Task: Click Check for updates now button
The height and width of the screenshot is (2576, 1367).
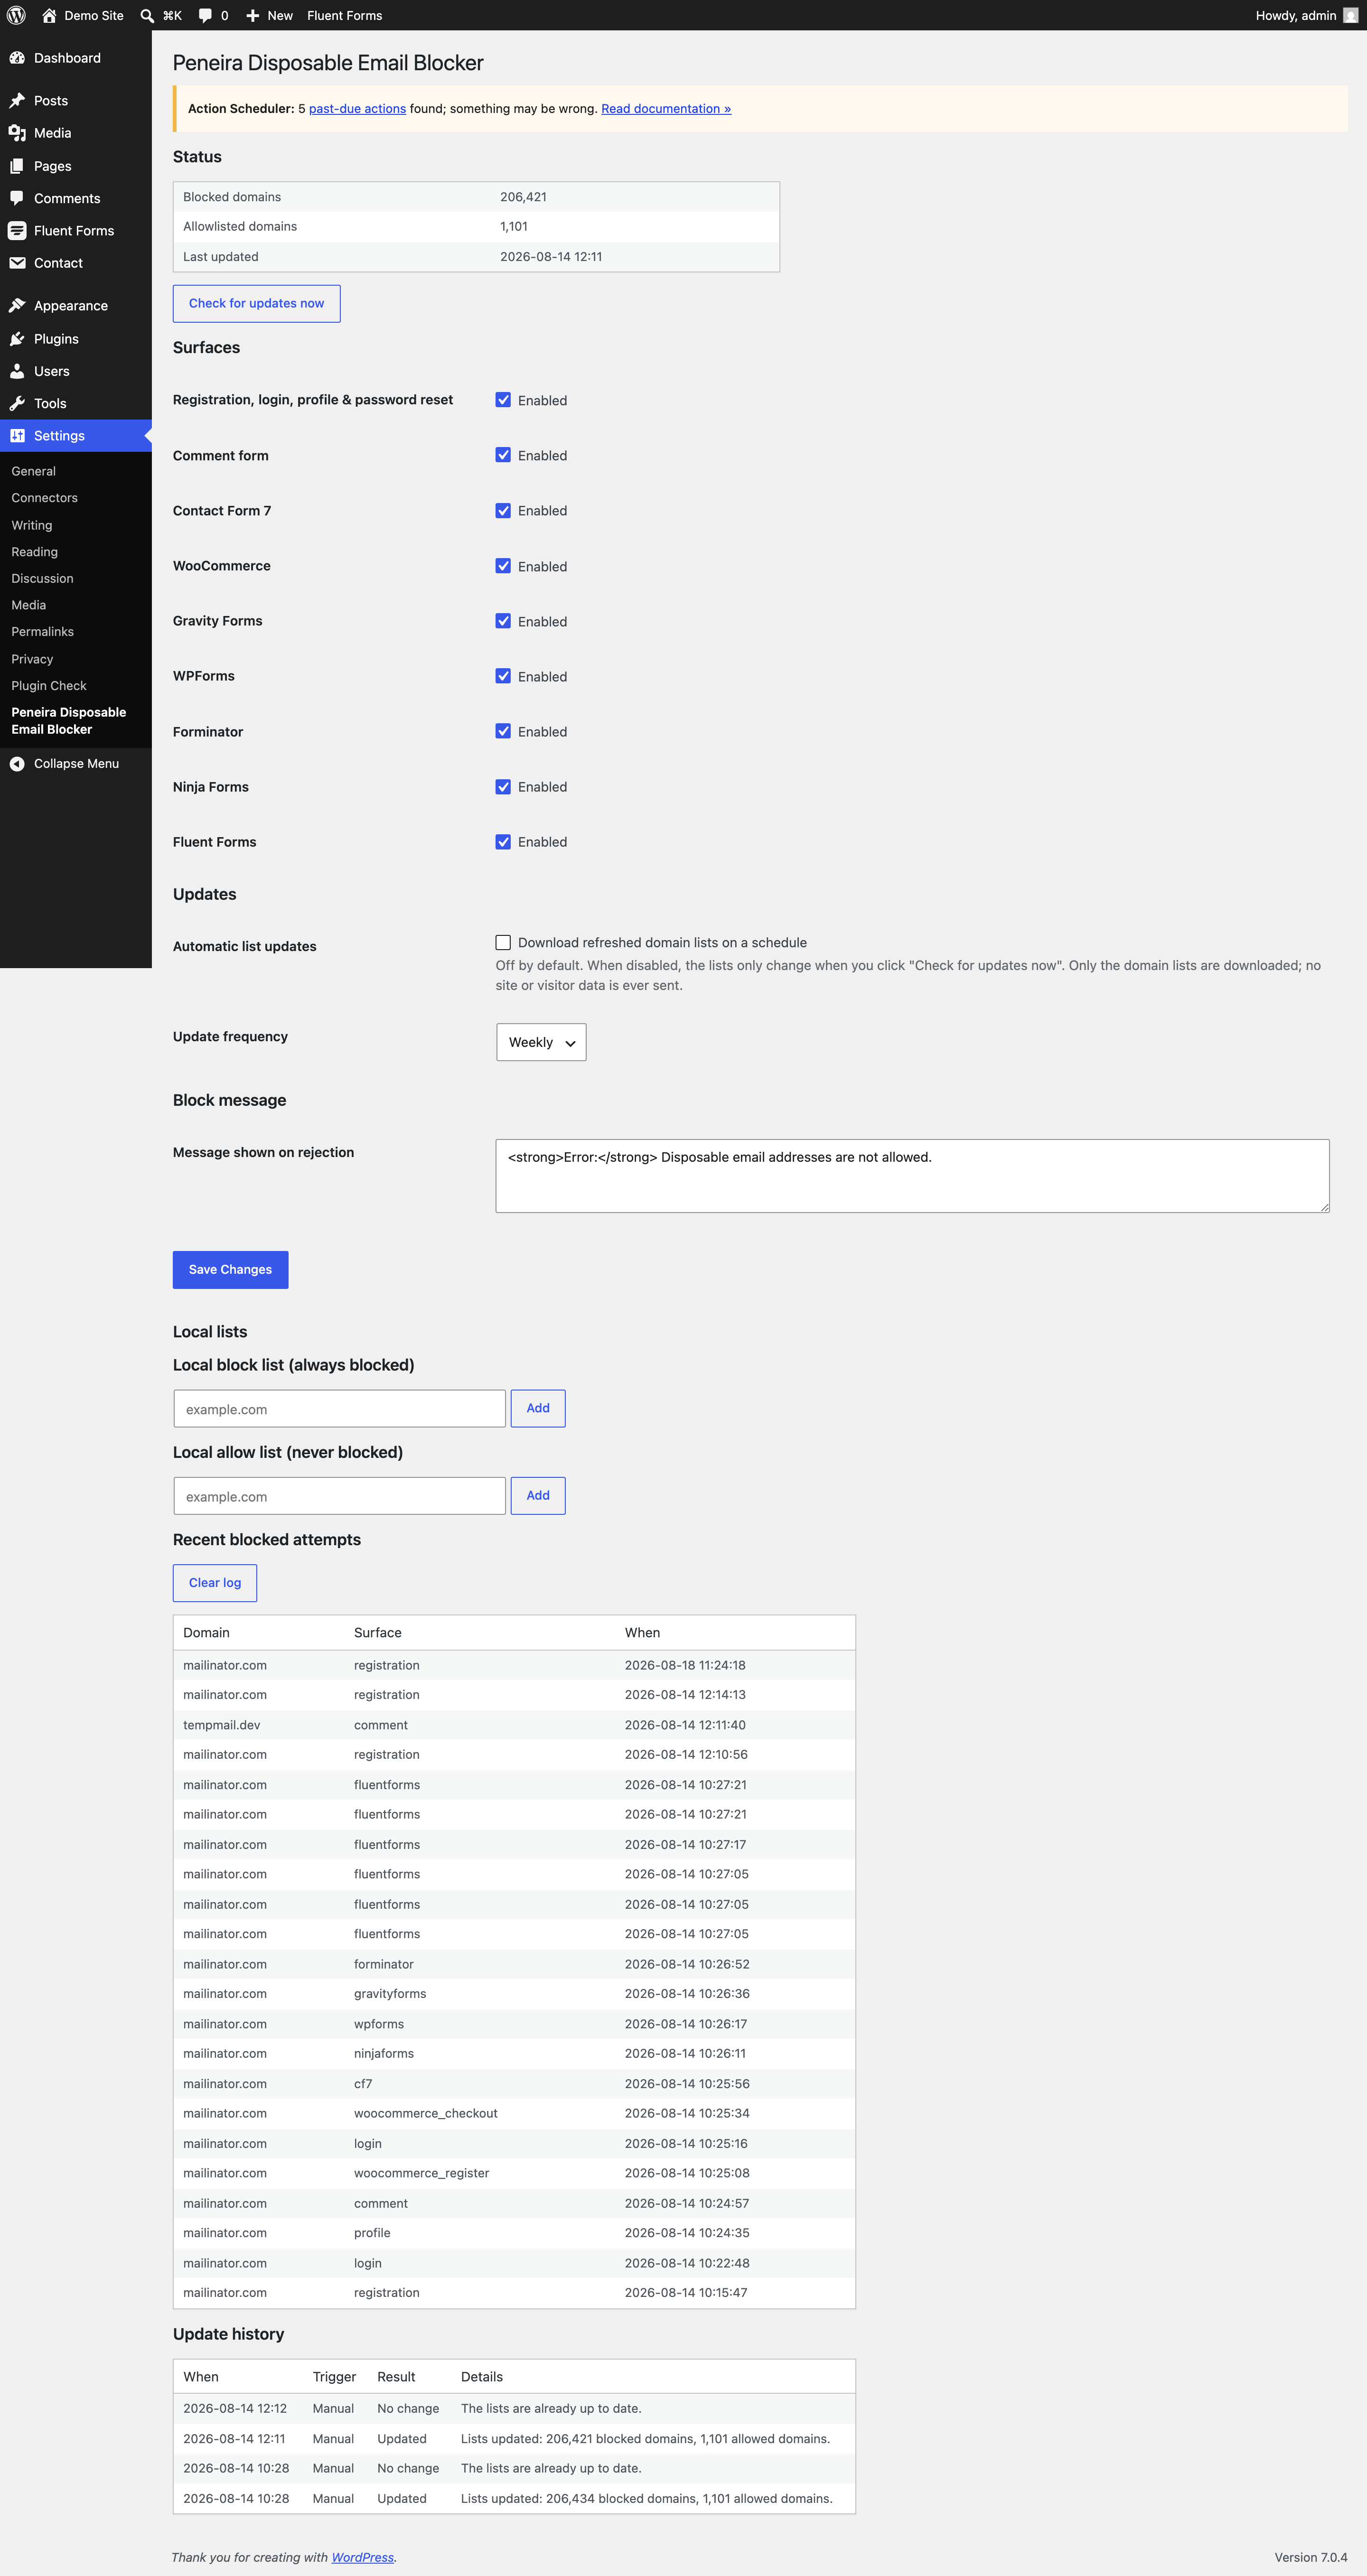Action: click(x=256, y=304)
